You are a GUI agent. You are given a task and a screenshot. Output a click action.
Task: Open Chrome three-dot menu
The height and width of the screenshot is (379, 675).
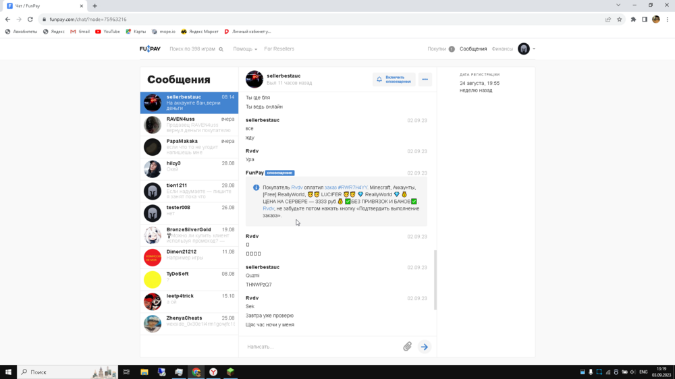(x=668, y=20)
